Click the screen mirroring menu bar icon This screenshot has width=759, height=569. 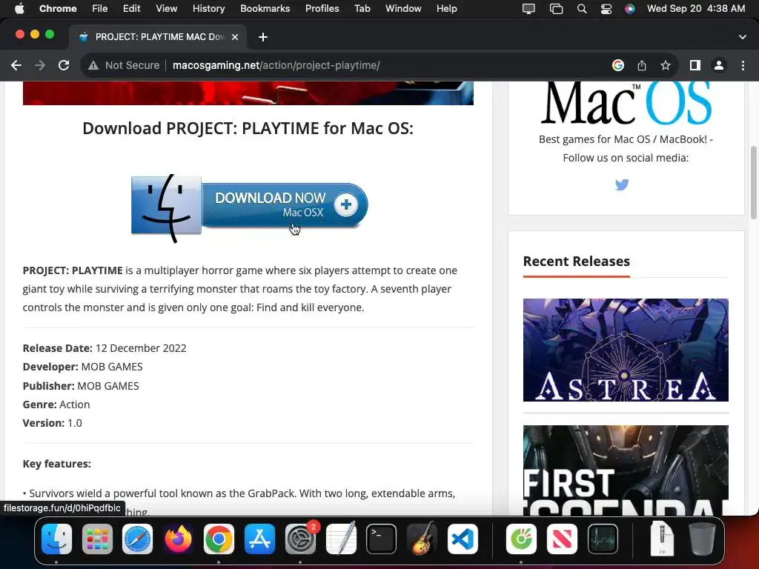pyautogui.click(x=556, y=9)
